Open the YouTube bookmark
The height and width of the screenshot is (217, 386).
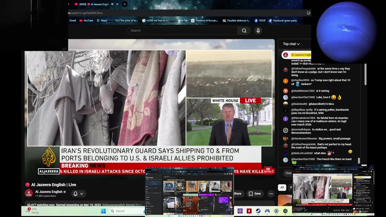point(86,20)
